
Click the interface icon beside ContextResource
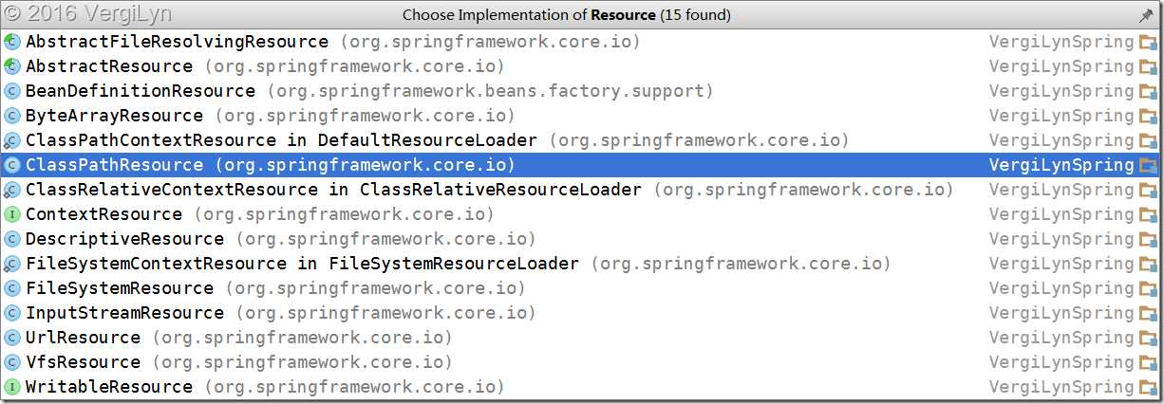click(x=12, y=214)
